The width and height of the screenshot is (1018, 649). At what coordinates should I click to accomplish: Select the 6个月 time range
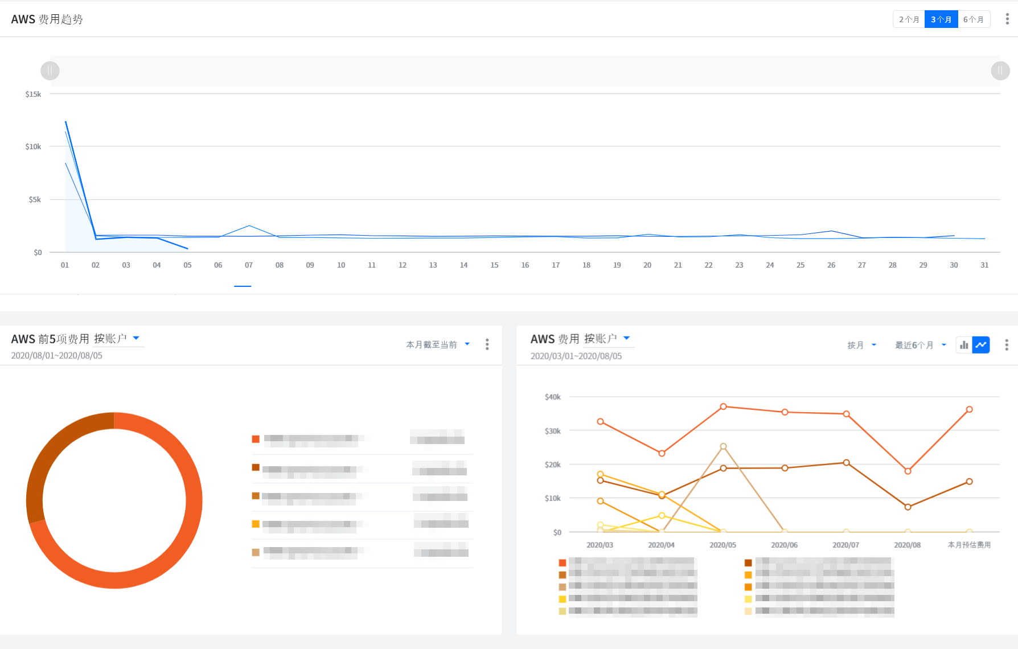974,19
